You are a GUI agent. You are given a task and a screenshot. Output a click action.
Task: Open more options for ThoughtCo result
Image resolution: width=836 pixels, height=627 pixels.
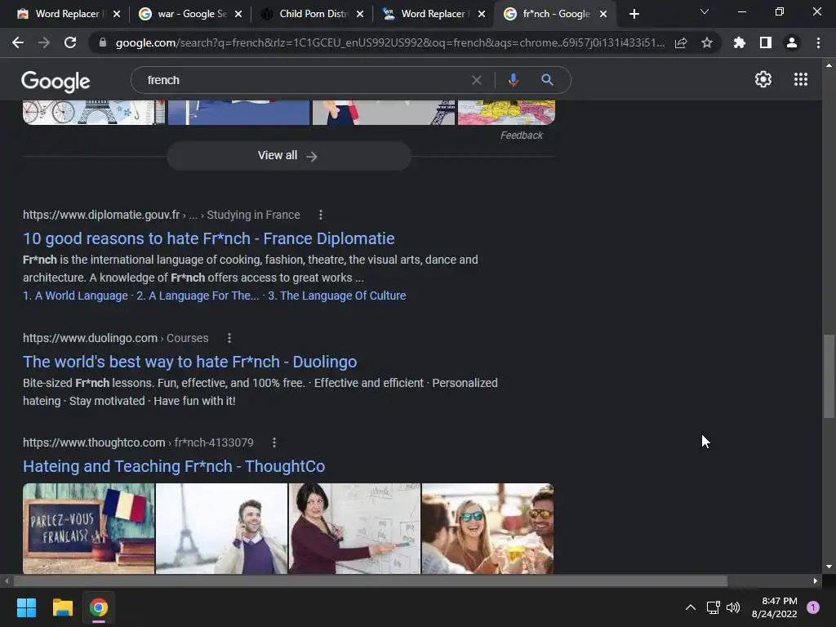click(274, 442)
